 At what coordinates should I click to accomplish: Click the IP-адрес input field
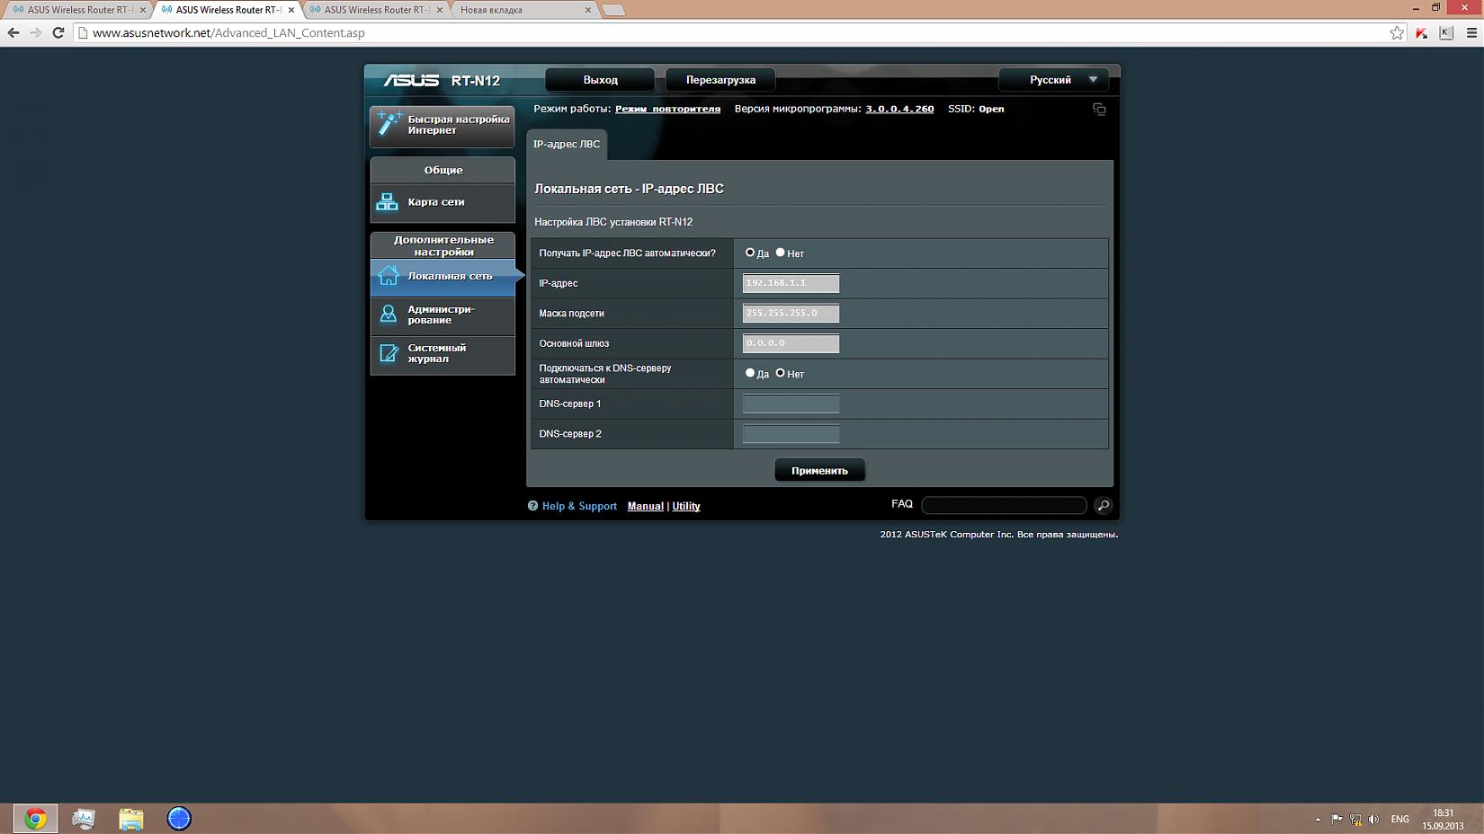791,283
